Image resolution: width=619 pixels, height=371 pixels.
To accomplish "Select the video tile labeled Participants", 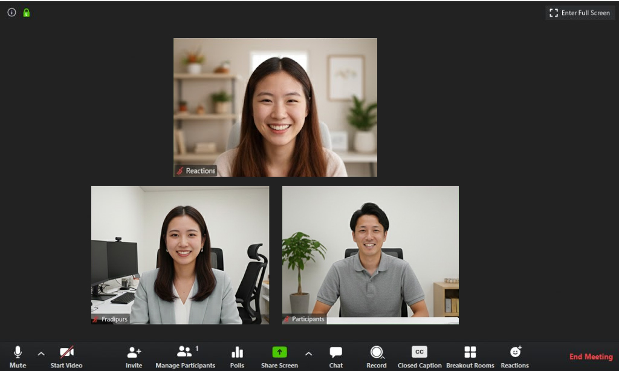I will pyautogui.click(x=370, y=255).
